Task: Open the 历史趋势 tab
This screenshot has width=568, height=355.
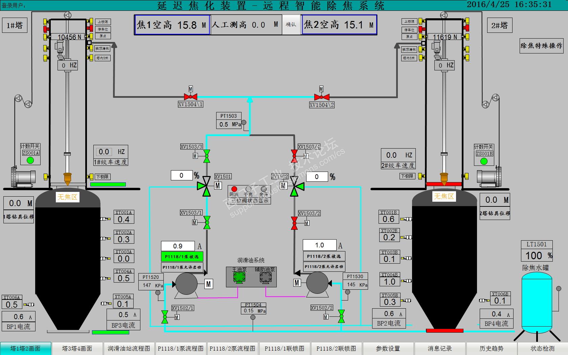Action: (492, 349)
